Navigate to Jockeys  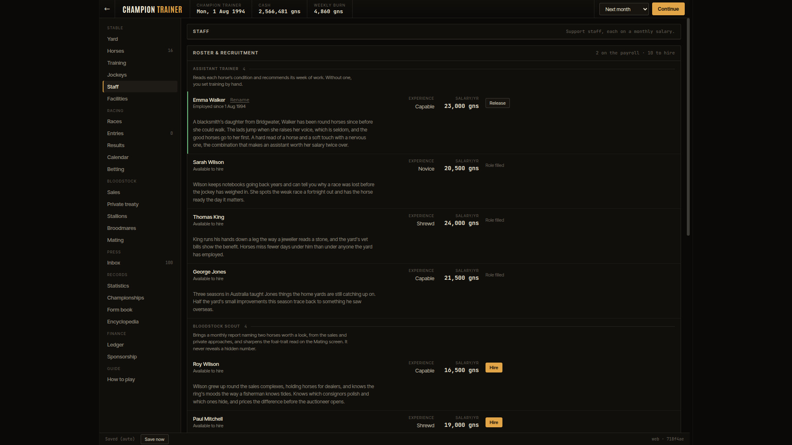(140, 75)
